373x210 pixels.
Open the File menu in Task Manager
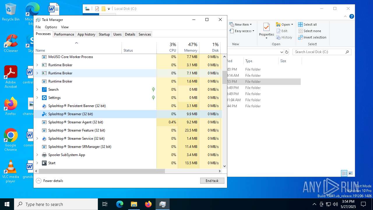click(38, 27)
